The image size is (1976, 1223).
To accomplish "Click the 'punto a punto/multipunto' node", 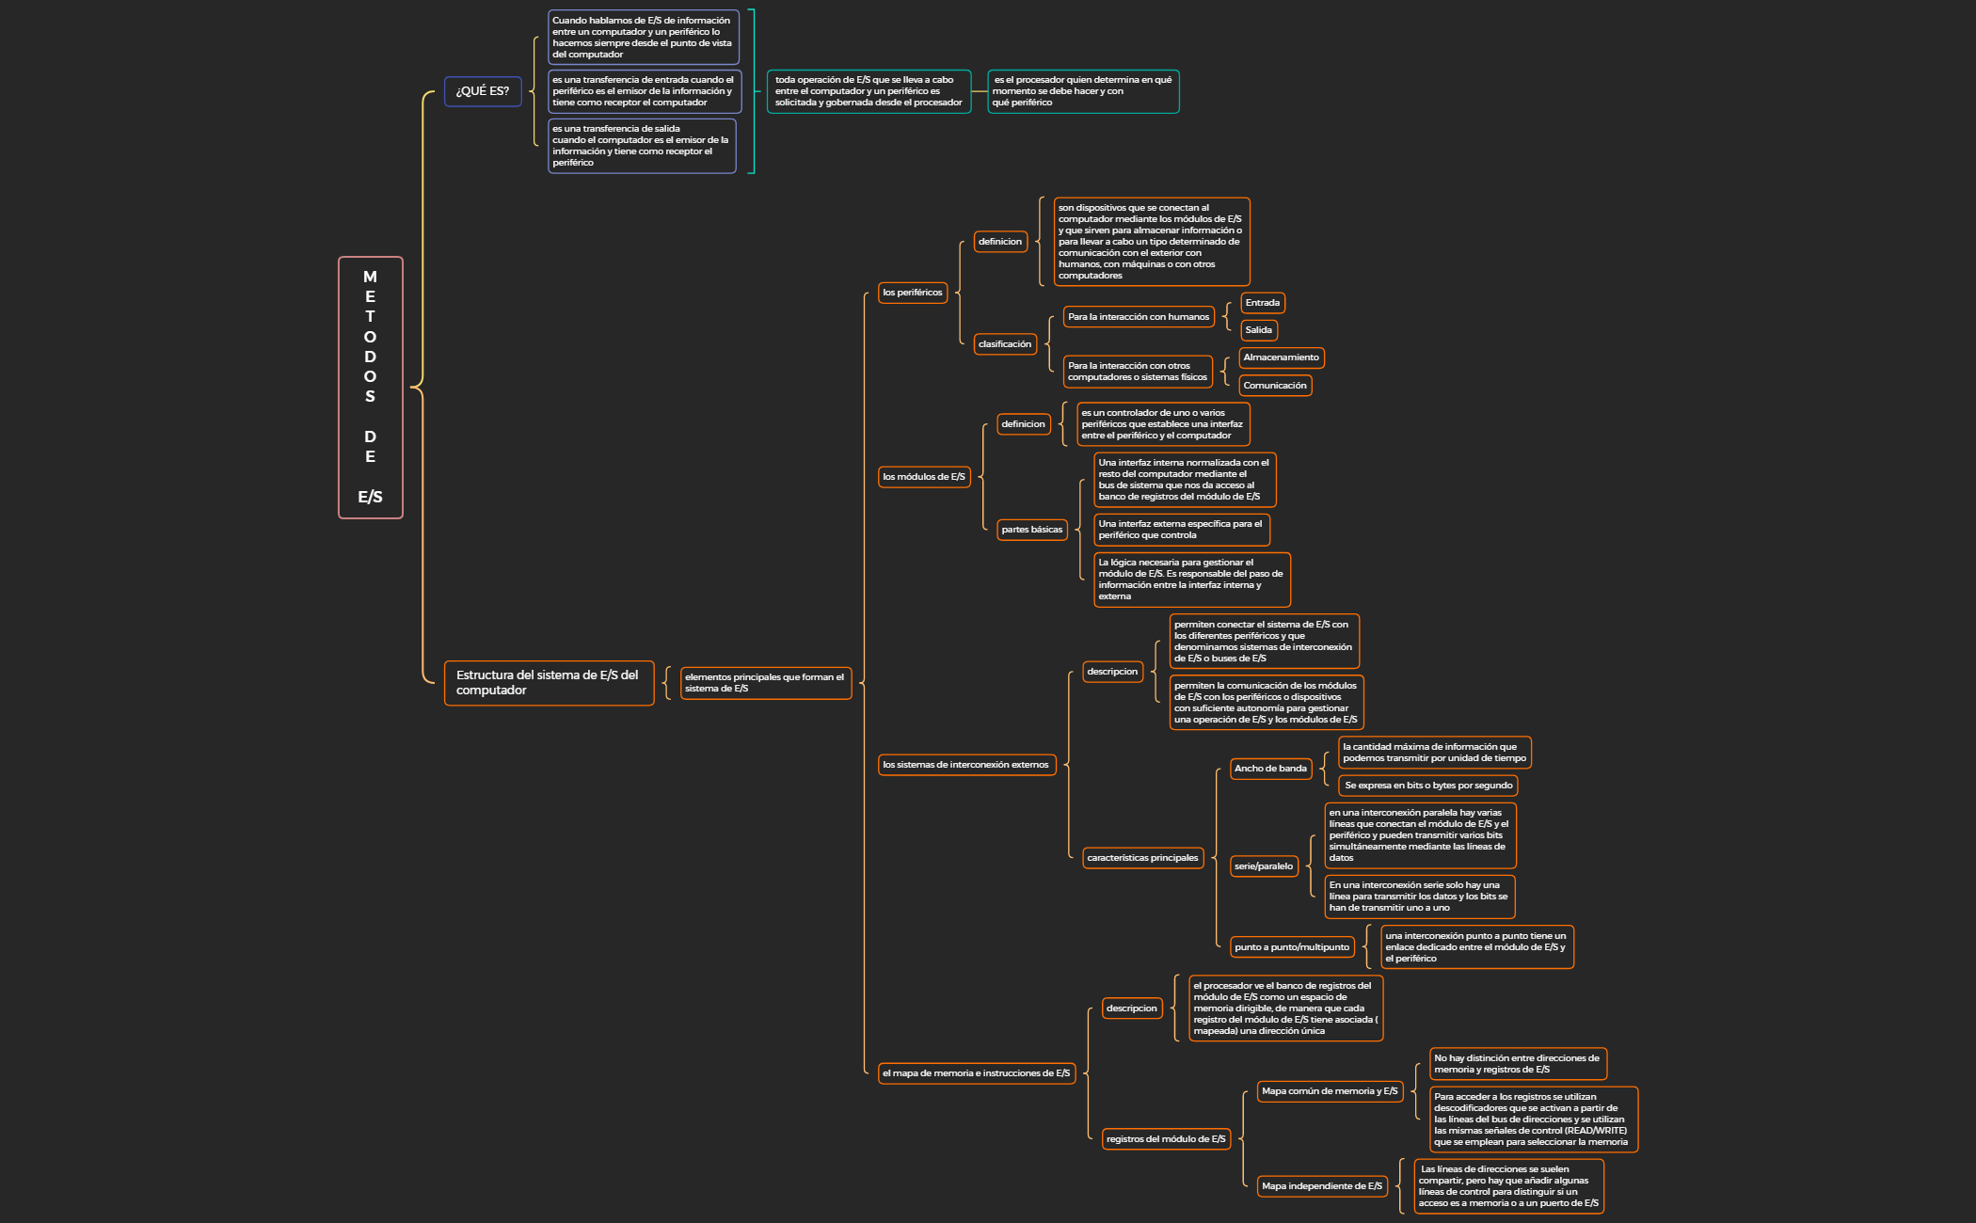I will pos(1291,947).
